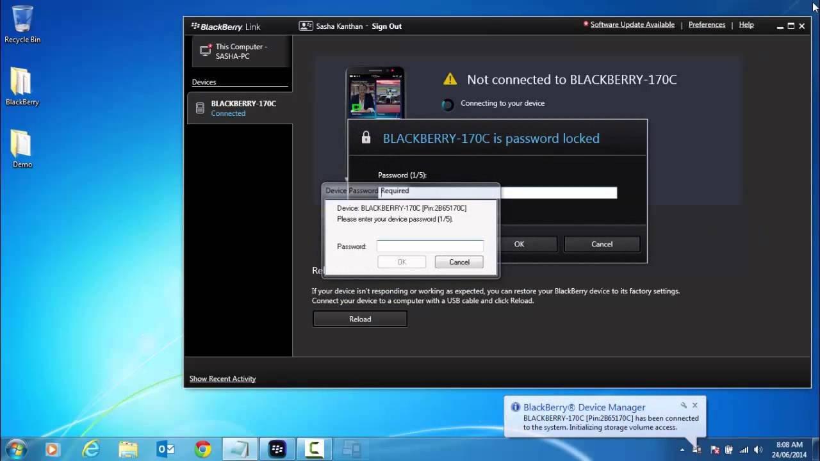Viewport: 820px width, 461px height.
Task: Click the connecting spinner icon
Action: [x=448, y=104]
